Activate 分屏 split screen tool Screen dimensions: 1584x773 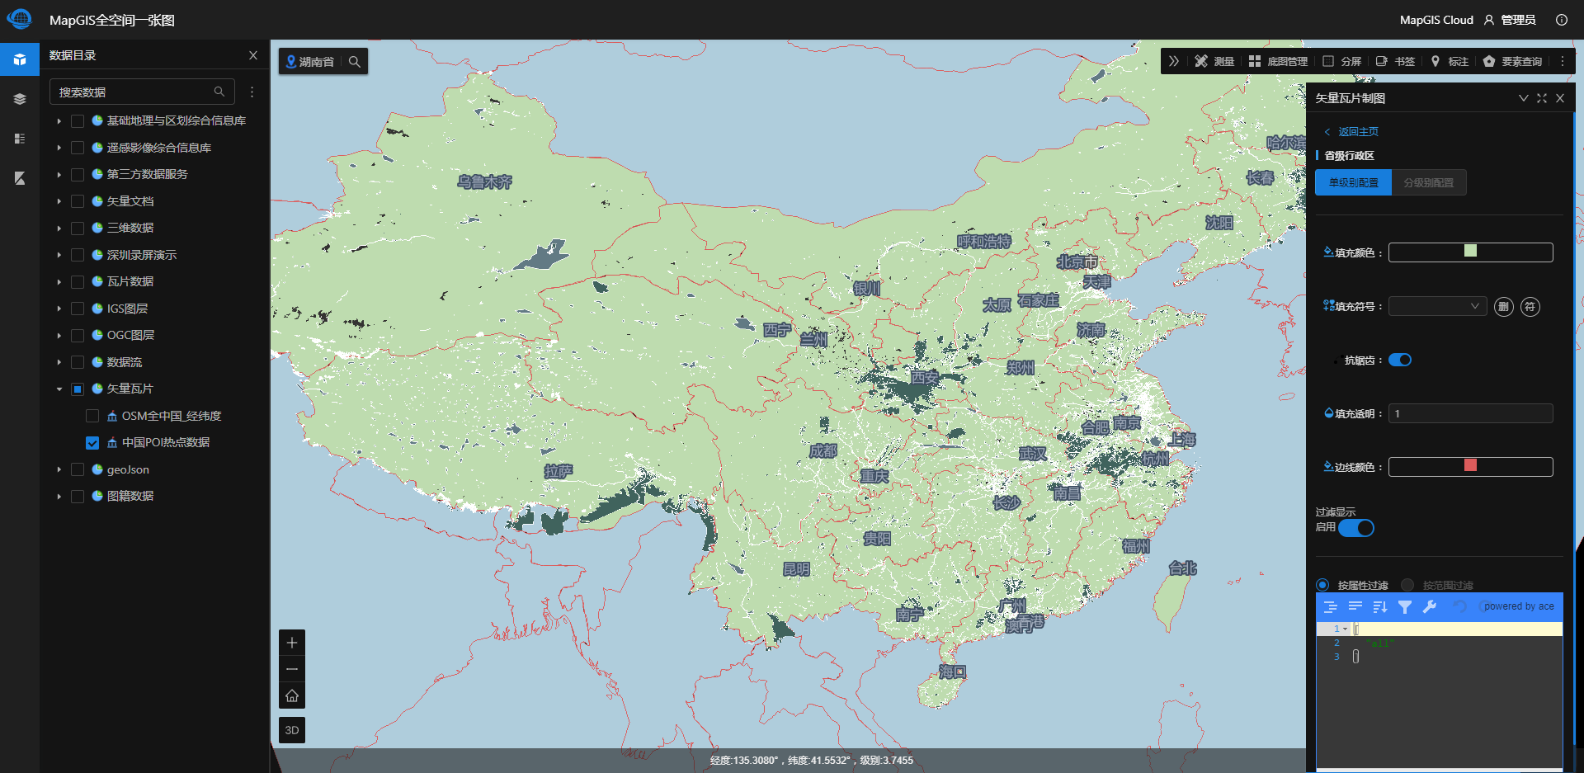click(x=1341, y=61)
